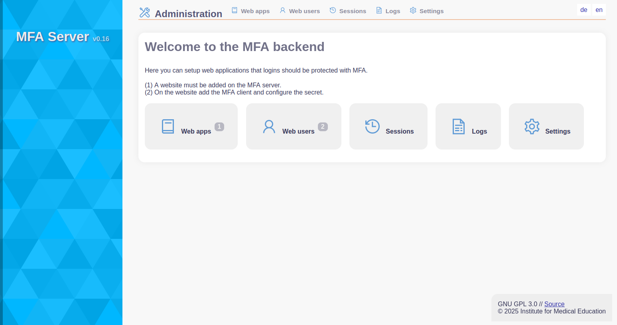Click the Web users card label
617x325 pixels.
(x=298, y=131)
